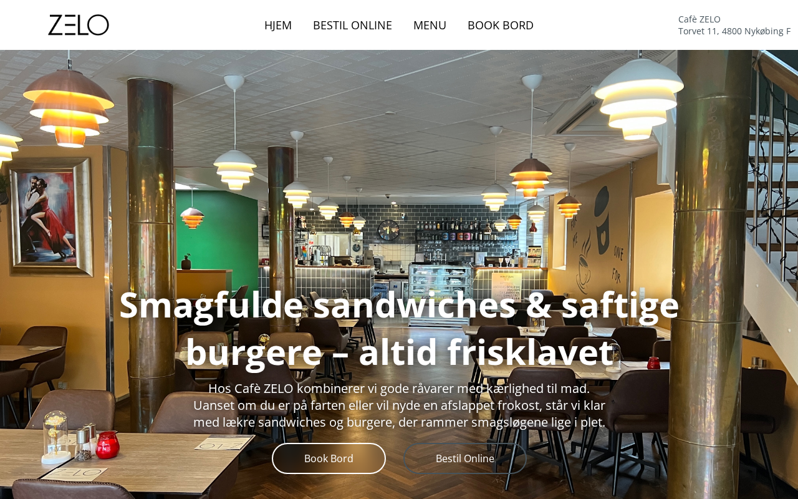Open the MENU navigation link
Viewport: 798px width, 499px height.
point(430,25)
